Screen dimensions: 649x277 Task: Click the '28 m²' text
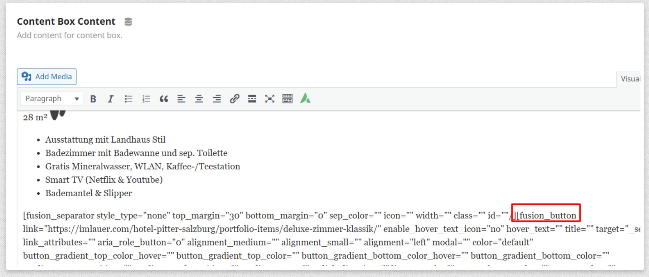(35, 118)
